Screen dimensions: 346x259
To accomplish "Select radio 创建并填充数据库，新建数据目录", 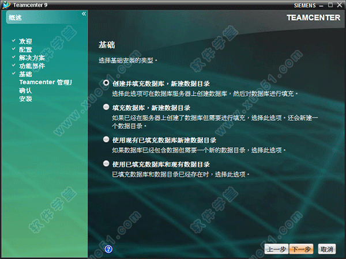I will pos(106,83).
